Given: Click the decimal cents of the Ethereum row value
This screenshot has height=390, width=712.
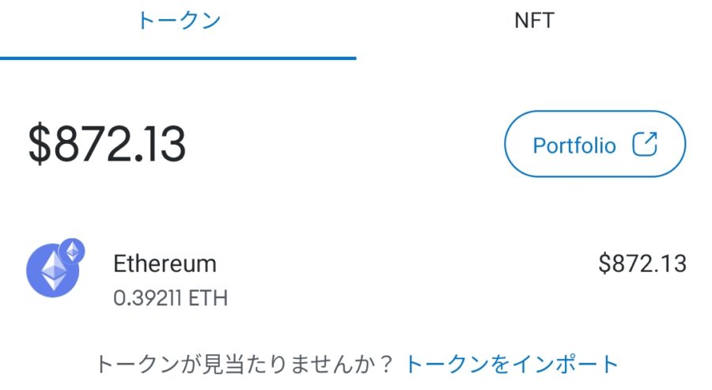Looking at the screenshot, I should (x=672, y=263).
